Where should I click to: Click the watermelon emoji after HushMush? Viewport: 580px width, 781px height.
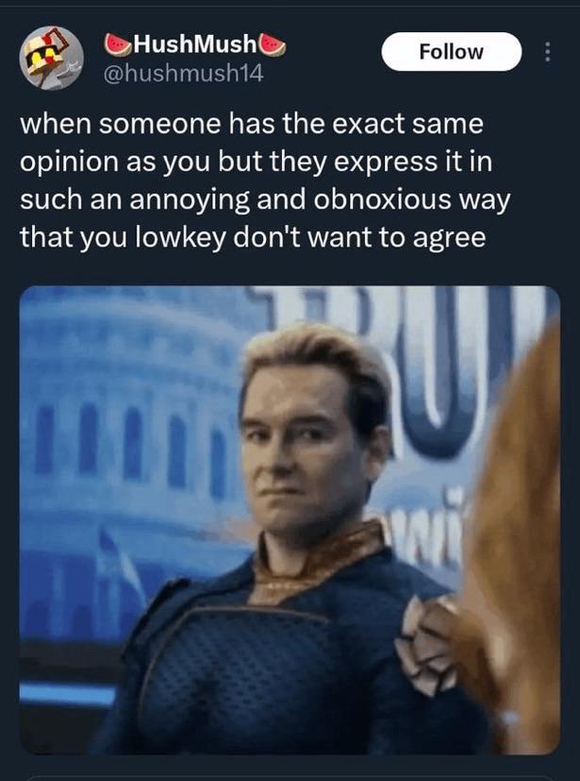coord(272,44)
